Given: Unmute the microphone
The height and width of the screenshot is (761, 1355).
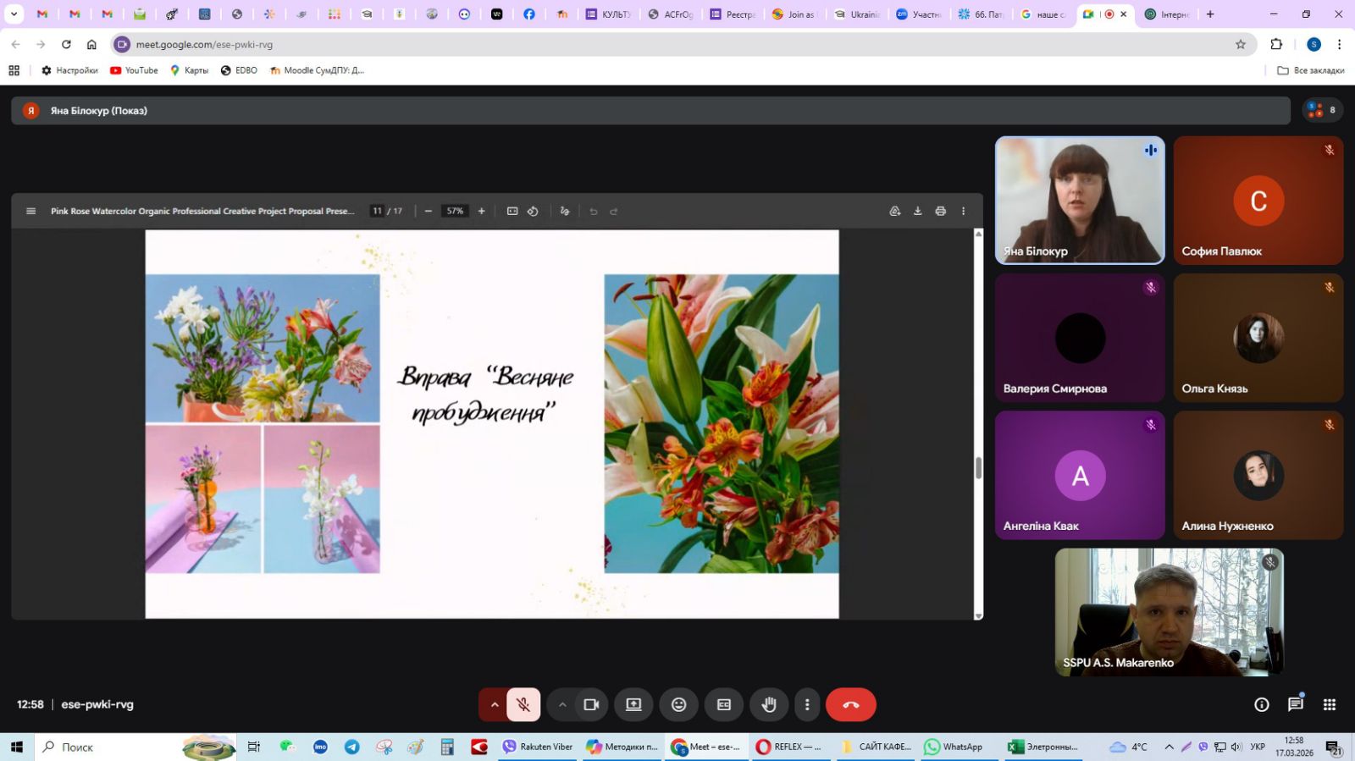Looking at the screenshot, I should (x=523, y=704).
